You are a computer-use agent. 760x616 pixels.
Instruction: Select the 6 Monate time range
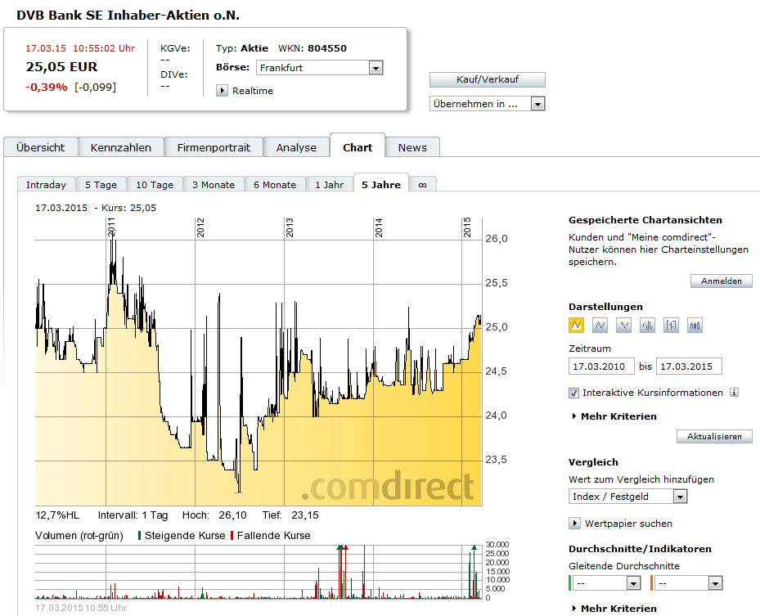(x=275, y=185)
